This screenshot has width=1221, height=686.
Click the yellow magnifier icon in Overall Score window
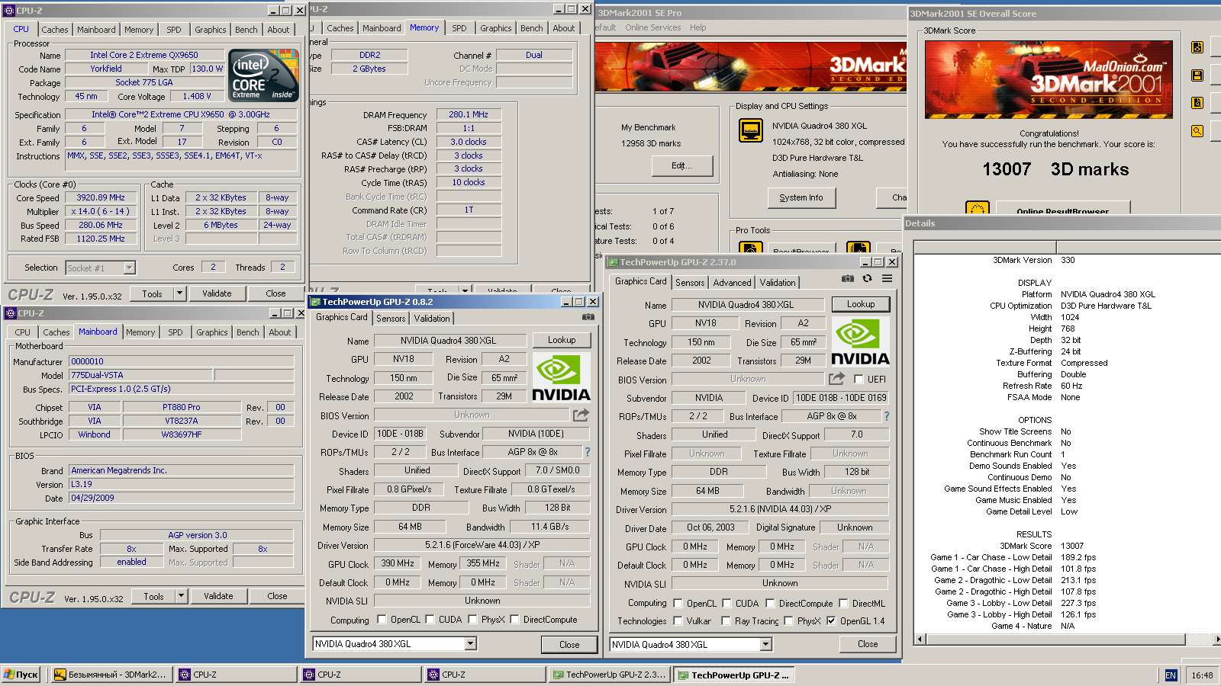[1197, 131]
